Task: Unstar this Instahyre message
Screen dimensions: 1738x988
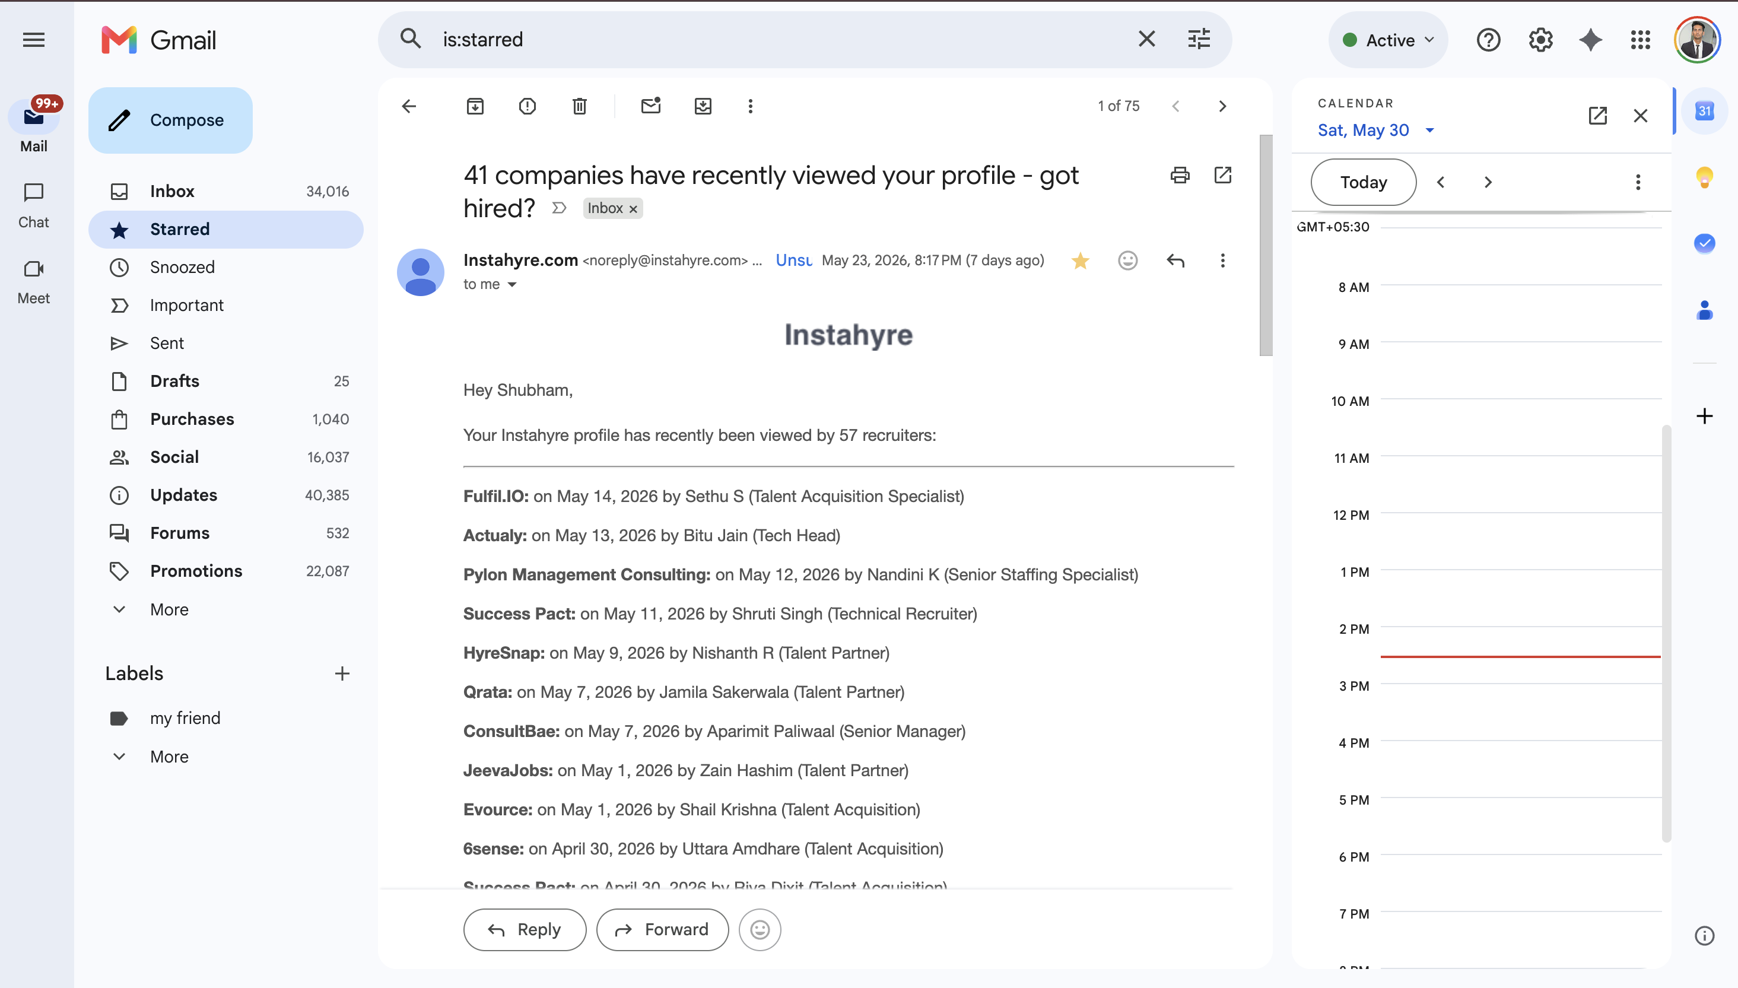Action: coord(1080,260)
